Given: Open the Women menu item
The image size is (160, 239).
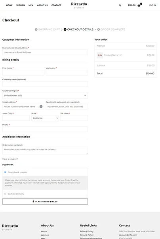Looking at the screenshot, I should tap(21, 5).
